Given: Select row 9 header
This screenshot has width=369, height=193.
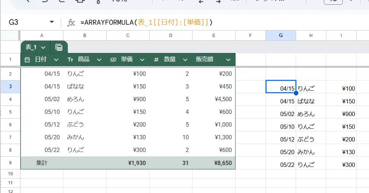Looking at the screenshot, I should [10, 163].
